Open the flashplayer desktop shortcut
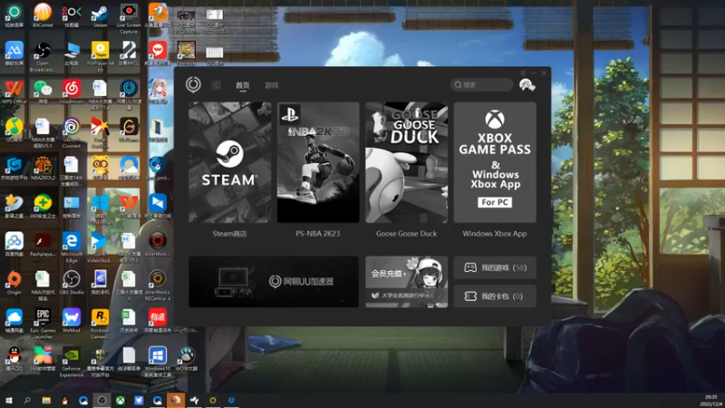The height and width of the screenshot is (408, 725). [x=43, y=245]
